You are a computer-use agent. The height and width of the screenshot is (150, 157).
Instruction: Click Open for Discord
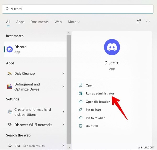[89, 85]
